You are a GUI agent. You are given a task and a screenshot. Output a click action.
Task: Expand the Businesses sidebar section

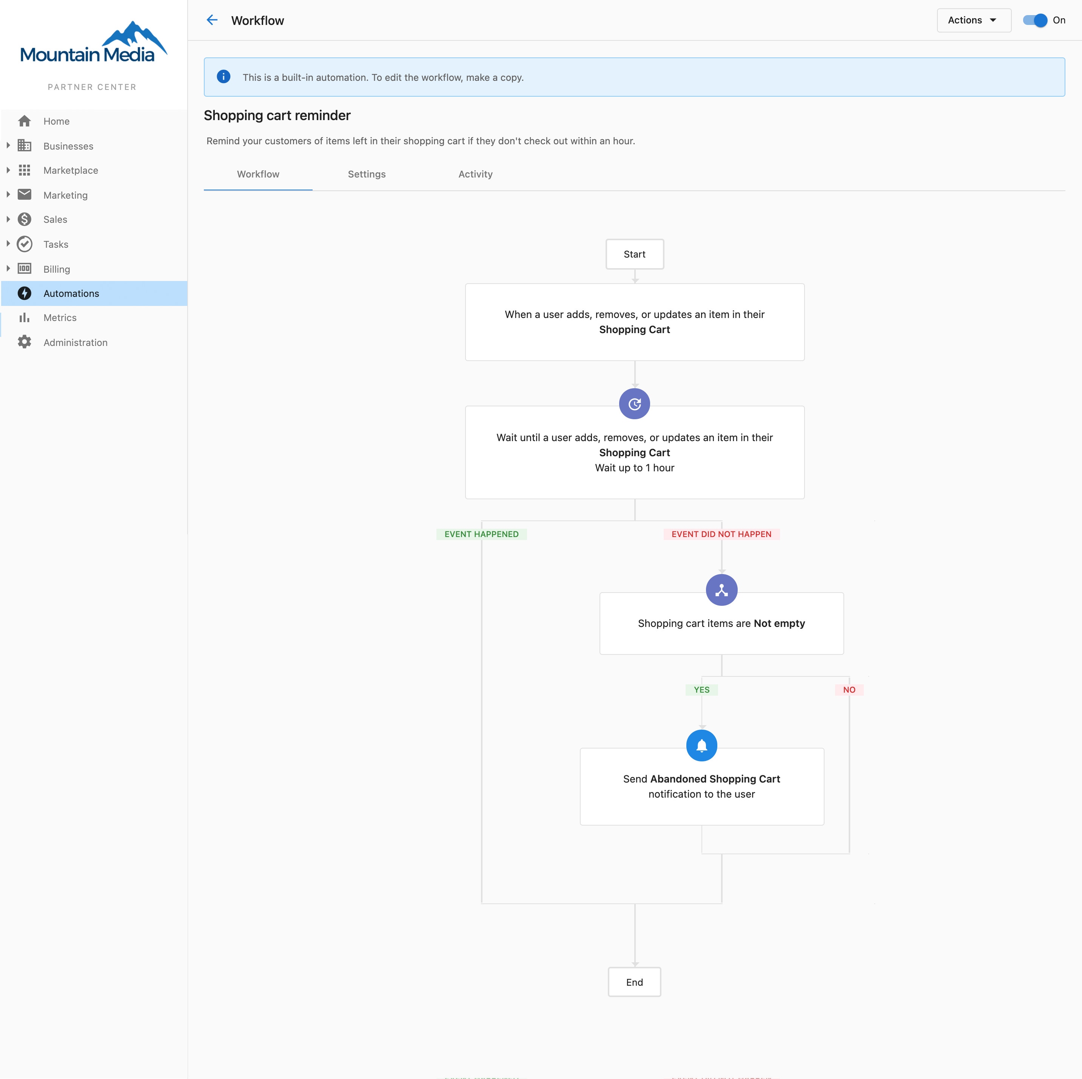point(8,146)
